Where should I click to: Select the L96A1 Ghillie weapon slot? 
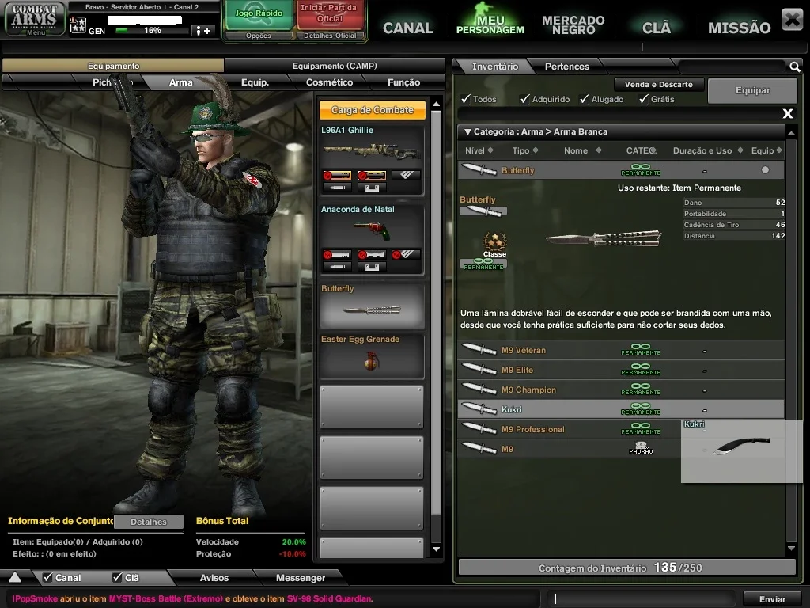point(372,160)
